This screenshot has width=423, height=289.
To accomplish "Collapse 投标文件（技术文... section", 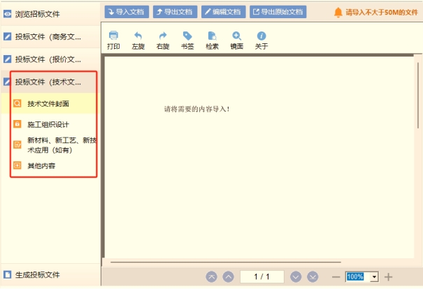I will [x=50, y=82].
